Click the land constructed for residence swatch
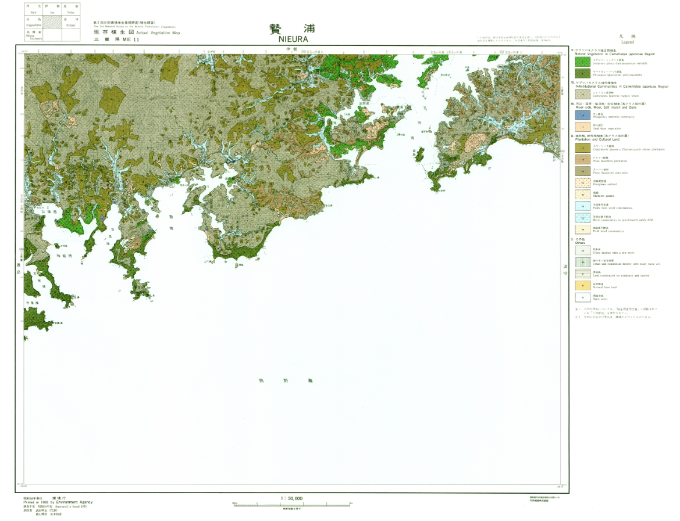This screenshot has height=521, width=680. (x=582, y=274)
